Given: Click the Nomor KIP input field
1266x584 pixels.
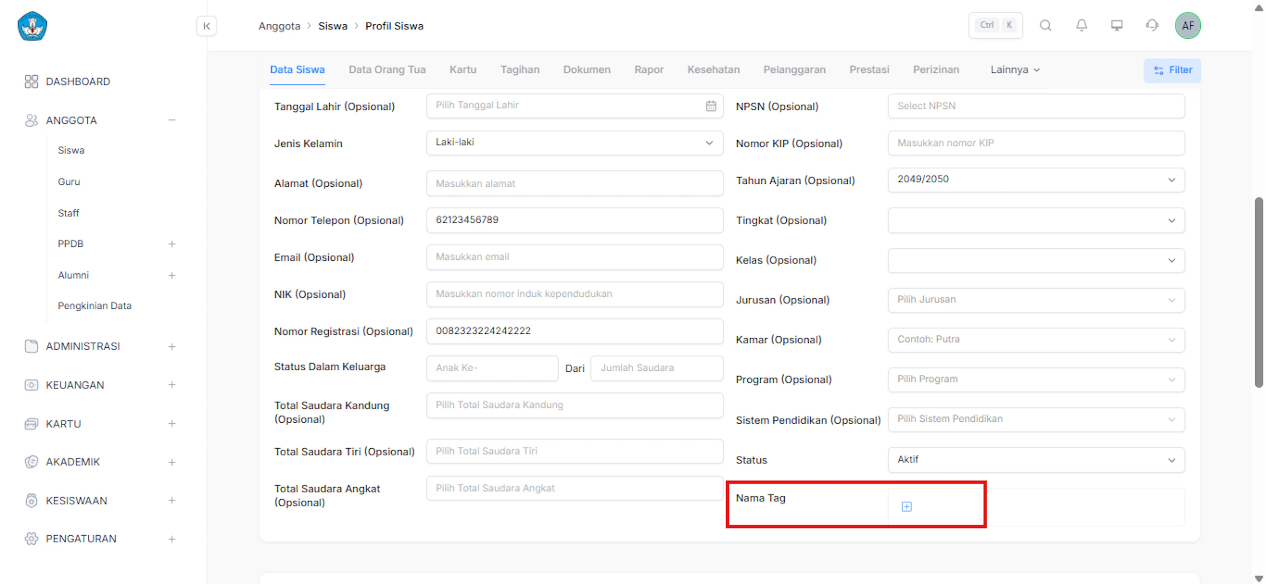Looking at the screenshot, I should coord(1036,143).
